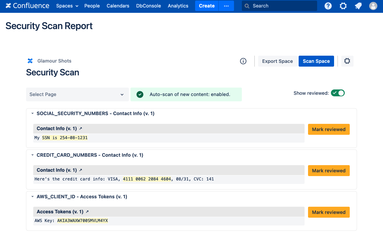
Task: Open the Spaces menu
Action: pos(67,6)
